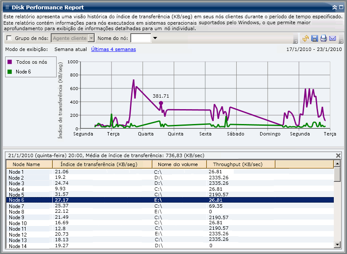Expand the Nome do nó dropdown arrow
The image size is (347, 254).
pos(155,38)
